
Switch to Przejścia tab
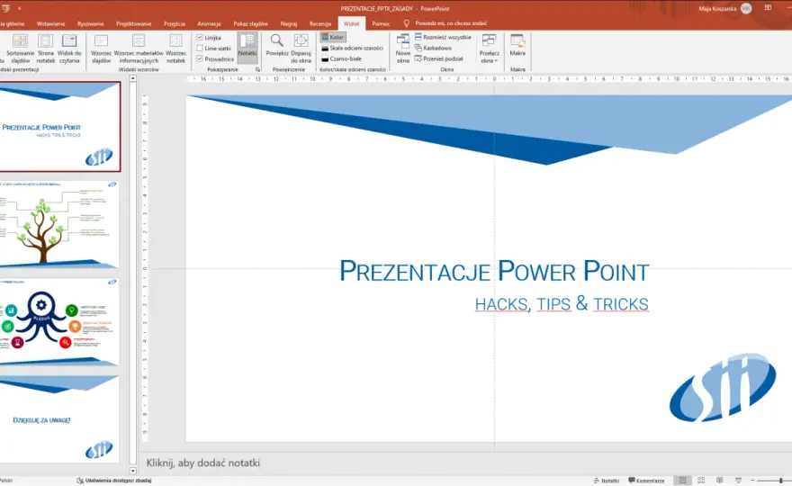pyautogui.click(x=175, y=23)
